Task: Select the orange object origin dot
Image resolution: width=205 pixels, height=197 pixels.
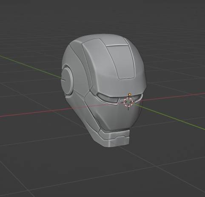Action: (130, 94)
